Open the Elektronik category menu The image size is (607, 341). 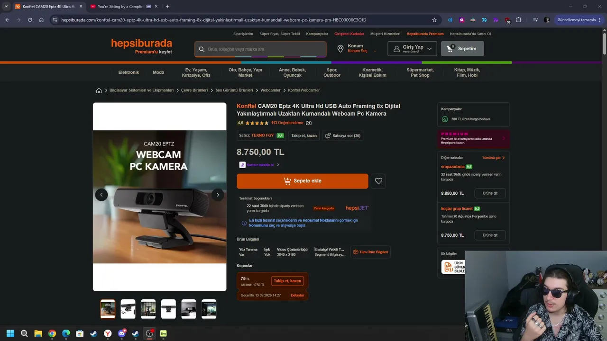coord(129,72)
